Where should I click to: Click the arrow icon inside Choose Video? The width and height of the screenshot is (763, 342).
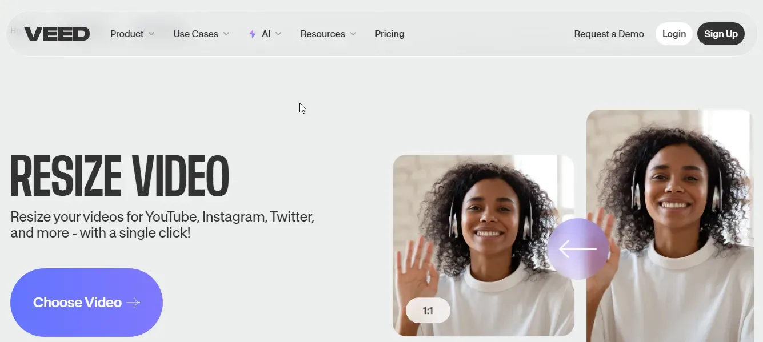click(133, 303)
